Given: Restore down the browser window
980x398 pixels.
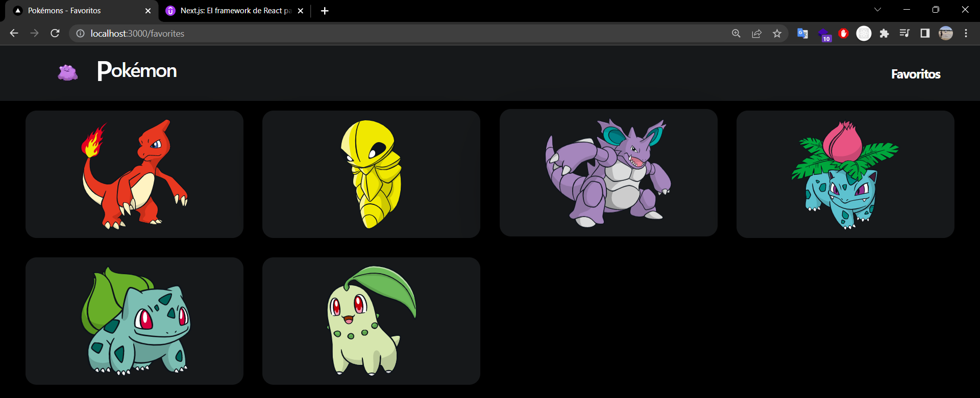Looking at the screenshot, I should point(936,10).
